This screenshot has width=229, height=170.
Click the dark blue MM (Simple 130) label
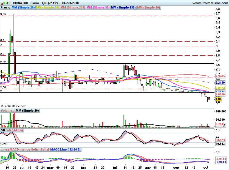(x=123, y=7)
